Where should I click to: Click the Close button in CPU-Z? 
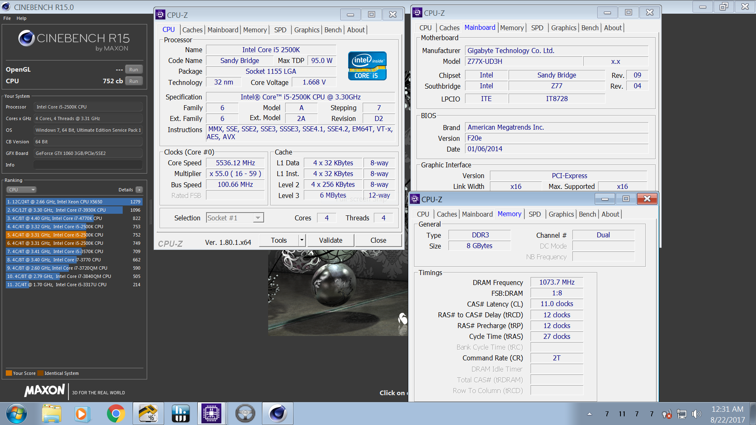[378, 240]
